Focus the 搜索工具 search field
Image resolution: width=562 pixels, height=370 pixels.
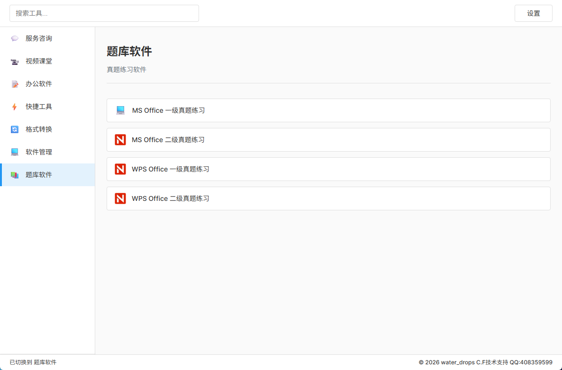[x=104, y=13]
